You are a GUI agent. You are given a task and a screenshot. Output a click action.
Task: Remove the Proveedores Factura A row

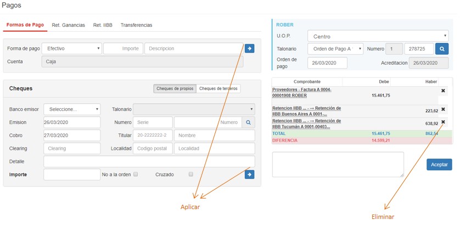click(x=443, y=91)
